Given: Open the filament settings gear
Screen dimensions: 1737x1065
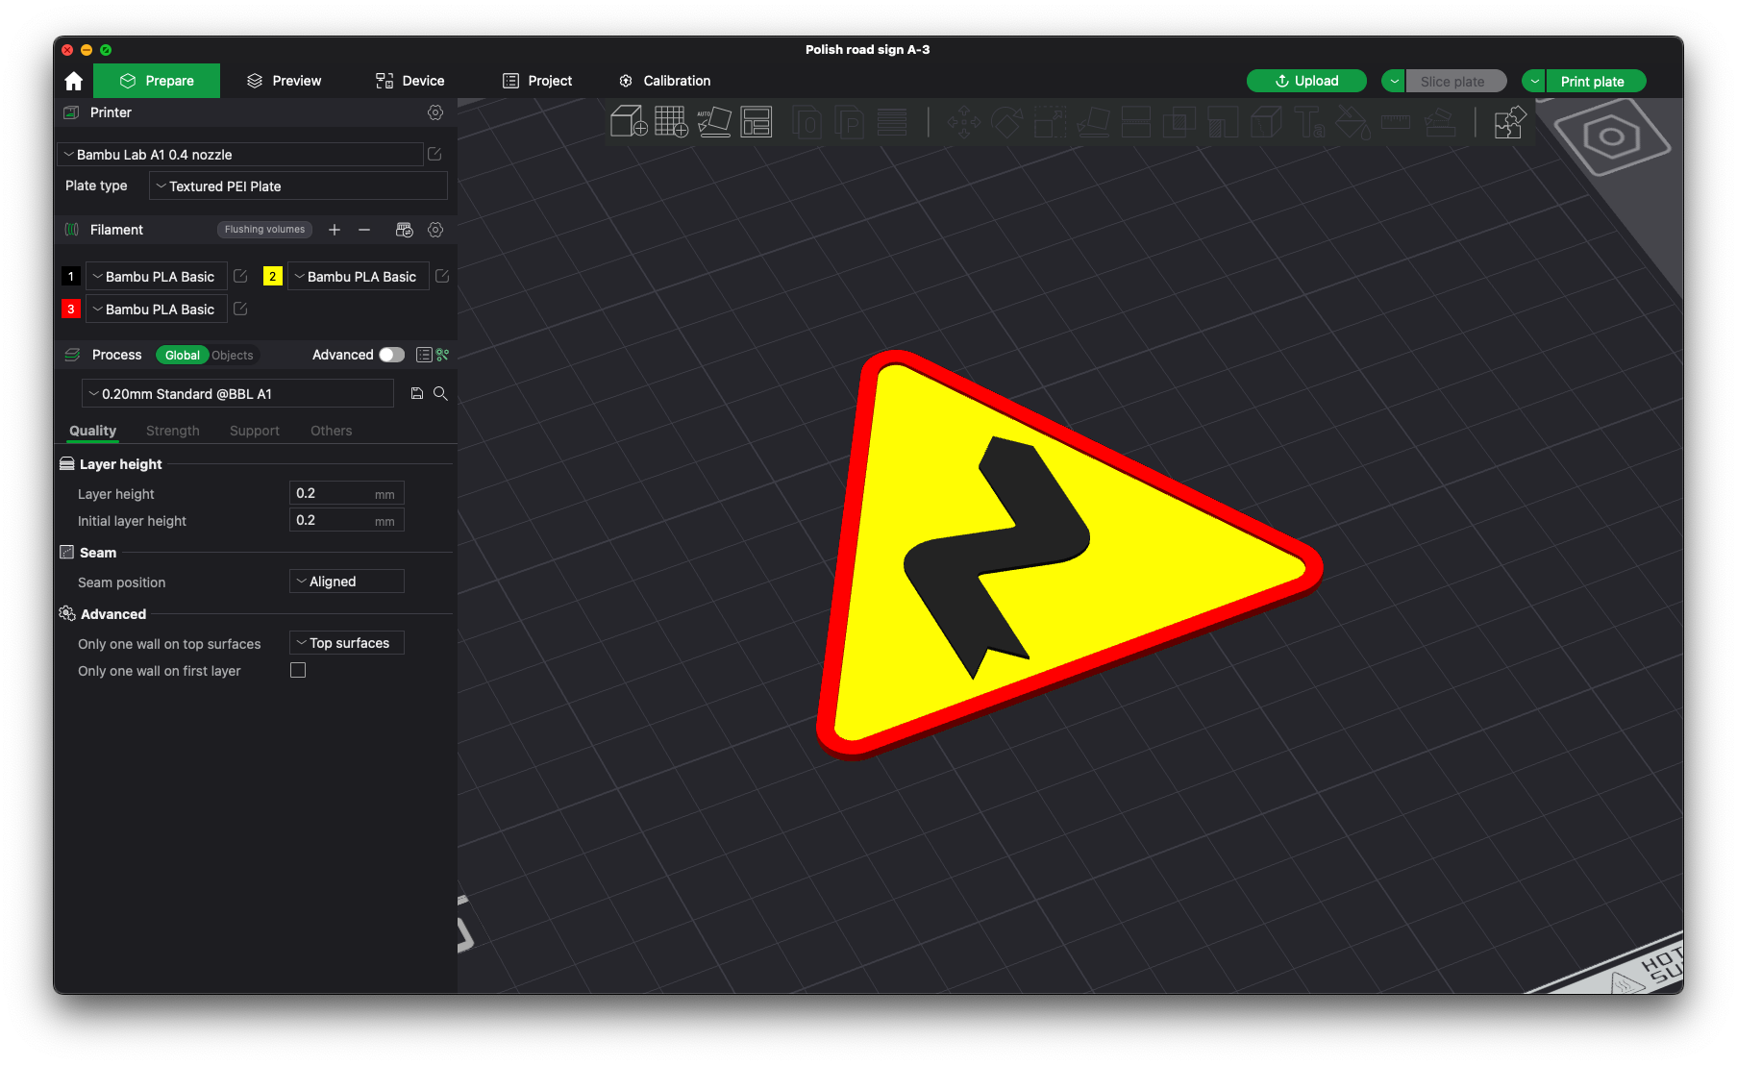Looking at the screenshot, I should [x=435, y=230].
